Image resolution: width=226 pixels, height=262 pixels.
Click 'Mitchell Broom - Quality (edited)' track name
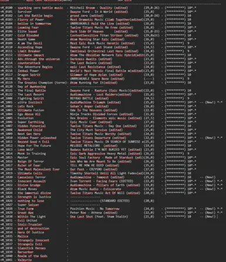tap(99, 8)
